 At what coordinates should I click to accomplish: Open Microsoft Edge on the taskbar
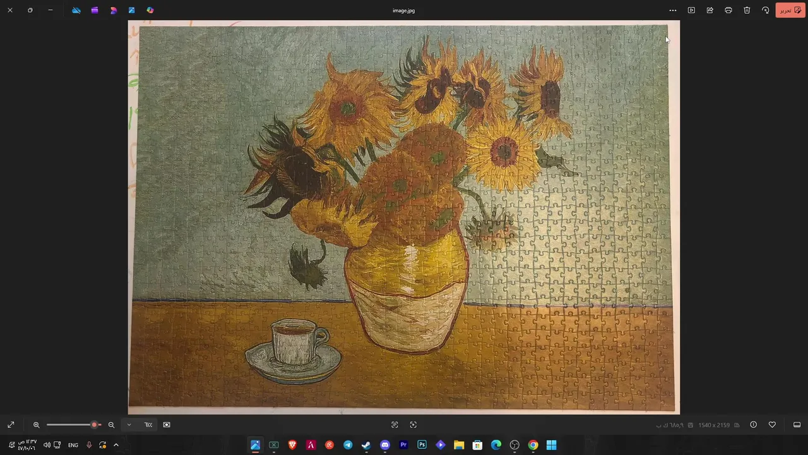pyautogui.click(x=496, y=445)
